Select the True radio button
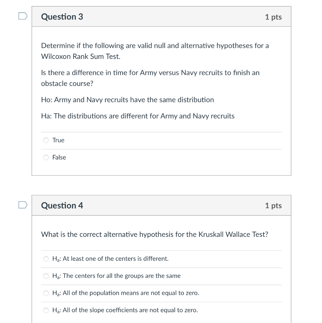 pyautogui.click(x=46, y=140)
